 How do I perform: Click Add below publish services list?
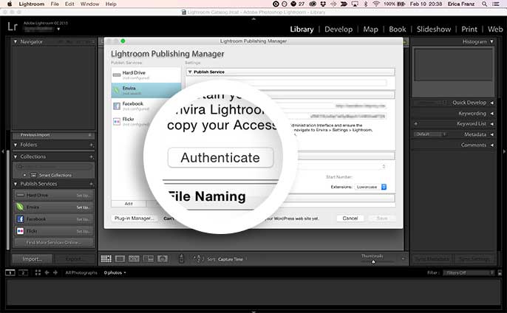[129, 204]
